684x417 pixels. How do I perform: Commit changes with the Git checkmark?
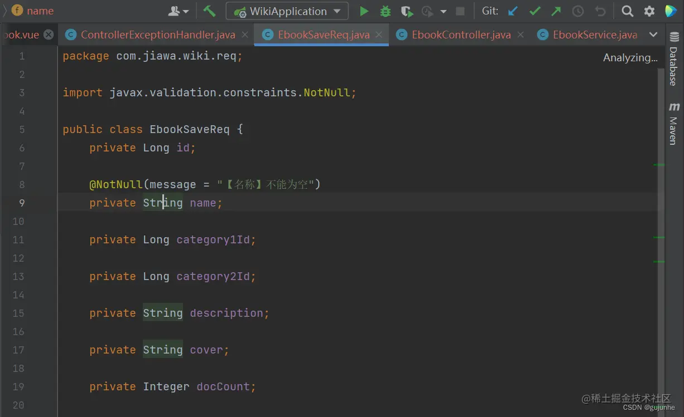pos(535,11)
